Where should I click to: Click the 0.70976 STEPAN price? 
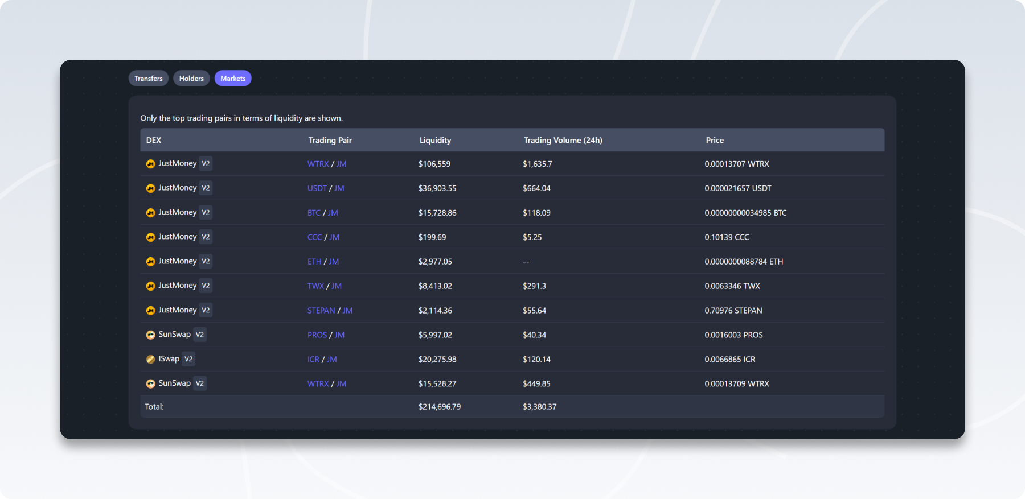click(733, 311)
